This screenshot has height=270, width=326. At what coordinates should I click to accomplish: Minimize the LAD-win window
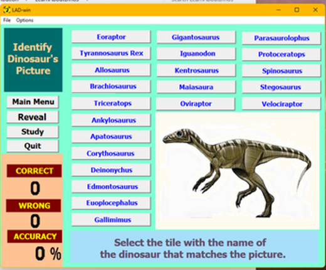click(278, 10)
